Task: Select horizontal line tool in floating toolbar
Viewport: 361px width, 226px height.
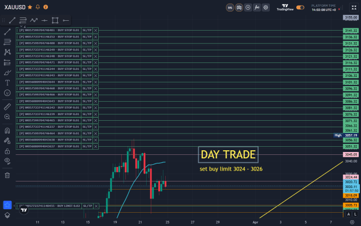Action: pyautogui.click(x=44, y=20)
